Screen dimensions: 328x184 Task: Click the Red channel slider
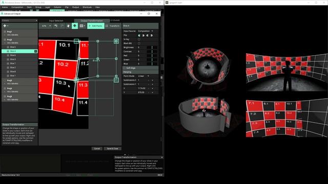pyautogui.click(x=152, y=56)
